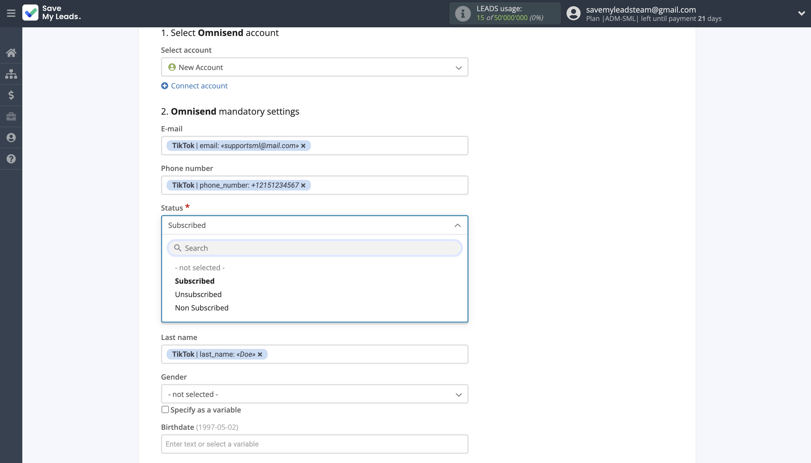Remove the TikTok email tag
The image size is (811, 463).
point(303,146)
